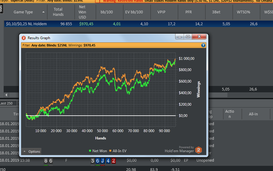Image resolution: width=273 pixels, height=171 pixels.
Task: Click the Action column header in hands list
Action: tap(229, 114)
